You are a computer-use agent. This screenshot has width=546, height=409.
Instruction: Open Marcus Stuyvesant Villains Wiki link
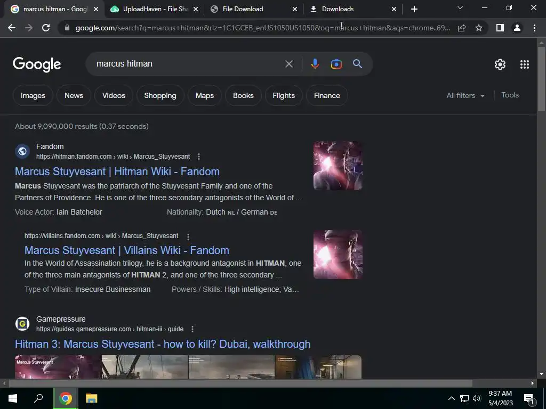pyautogui.click(x=127, y=250)
